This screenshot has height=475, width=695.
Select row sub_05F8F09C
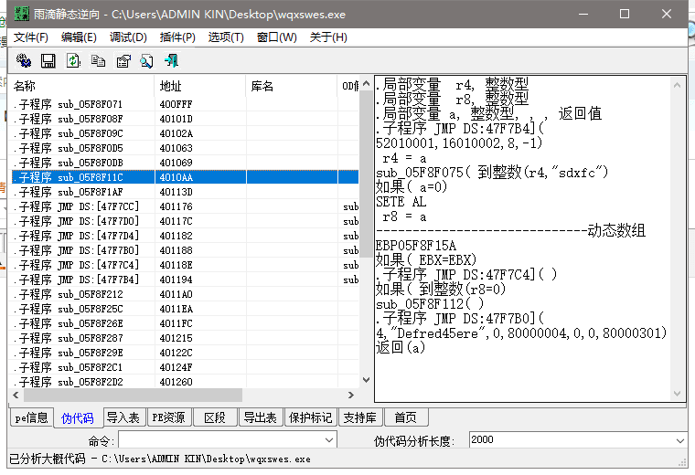[x=184, y=133]
